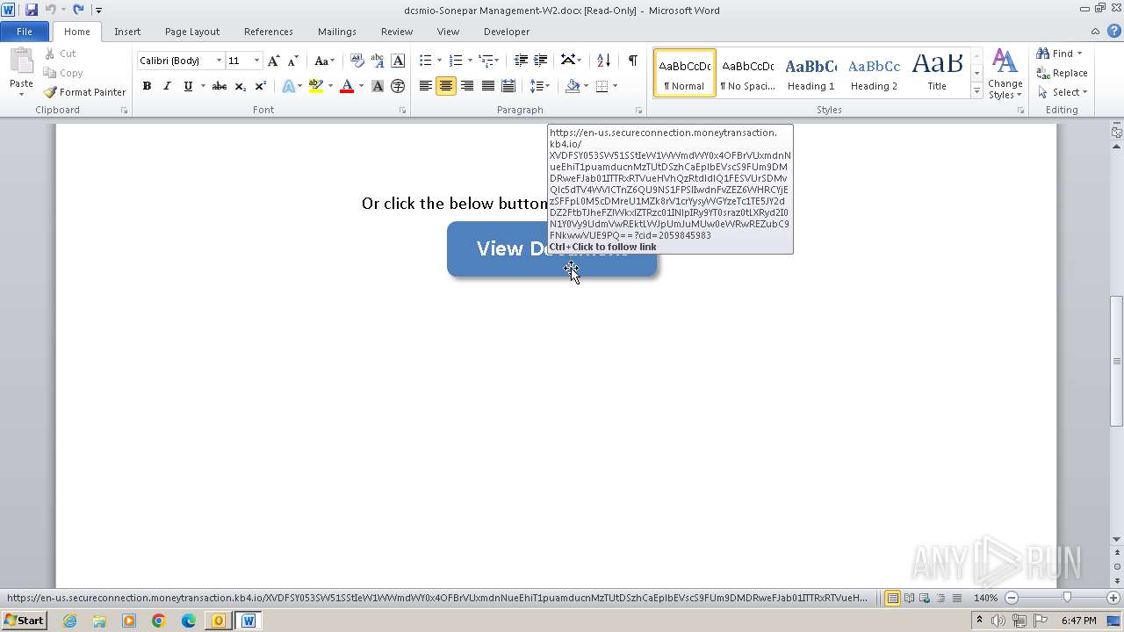Viewport: 1124px width, 632px height.
Task: Click the Clear Formatting icon
Action: pyautogui.click(x=357, y=61)
